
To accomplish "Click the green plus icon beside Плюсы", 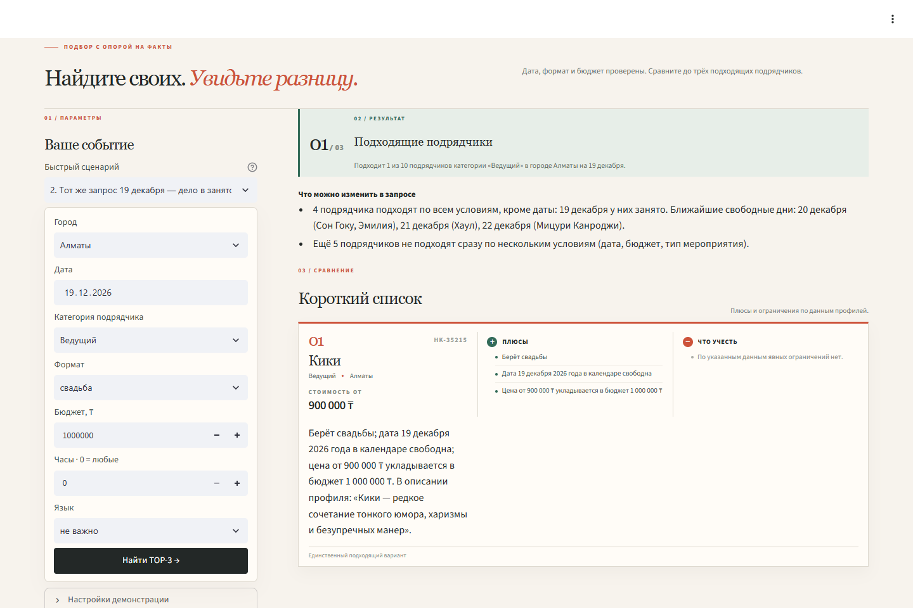I will pyautogui.click(x=492, y=342).
